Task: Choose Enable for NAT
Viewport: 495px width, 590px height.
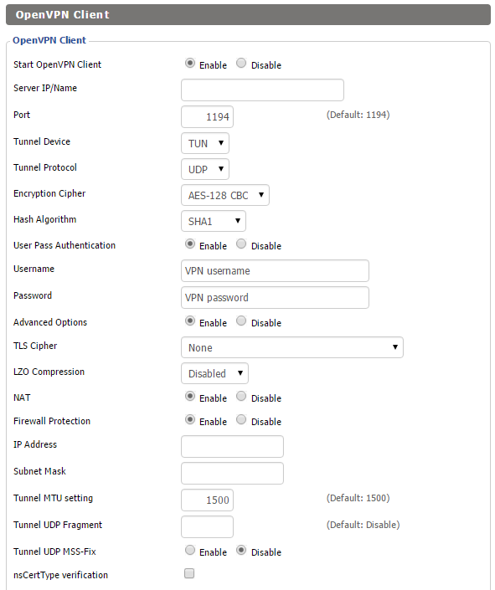Action: point(190,396)
